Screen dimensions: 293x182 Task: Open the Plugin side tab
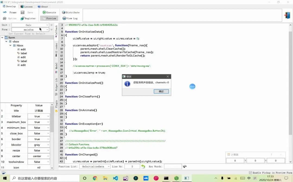point(56,106)
